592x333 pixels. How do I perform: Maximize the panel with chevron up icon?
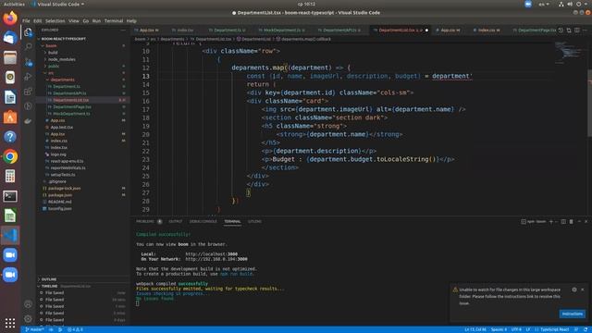tap(579, 222)
